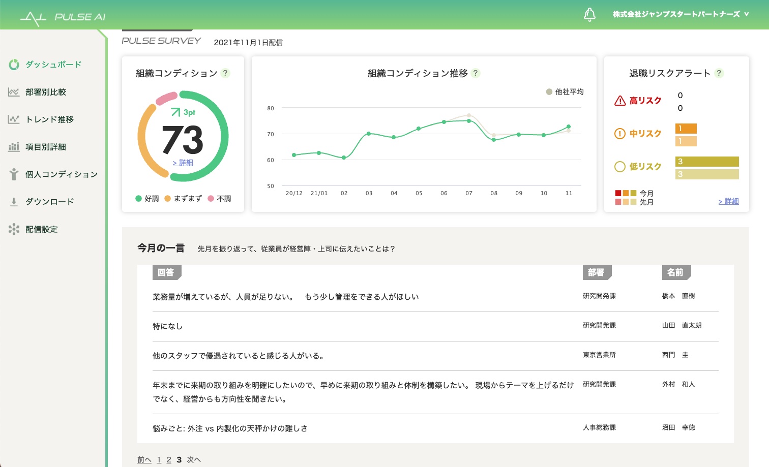This screenshot has height=467, width=769.
Task: Toggle the 他社平均 legend series
Action: click(x=565, y=92)
